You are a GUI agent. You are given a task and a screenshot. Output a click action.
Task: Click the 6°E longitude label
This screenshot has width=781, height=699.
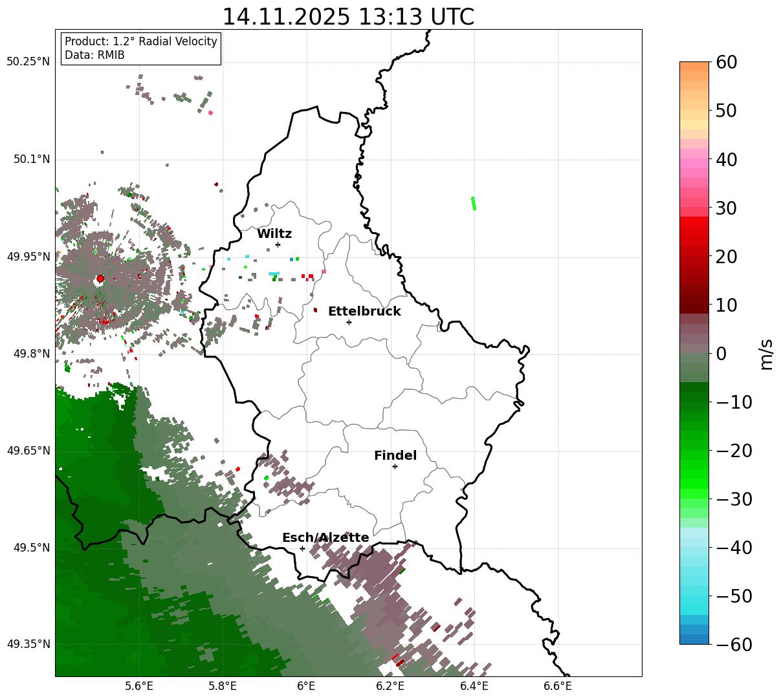pyautogui.click(x=306, y=686)
